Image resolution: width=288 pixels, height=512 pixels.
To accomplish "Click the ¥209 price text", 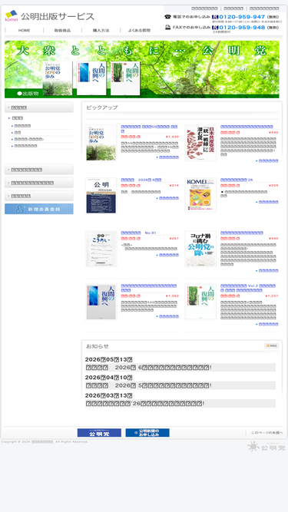I will pos(273,186).
